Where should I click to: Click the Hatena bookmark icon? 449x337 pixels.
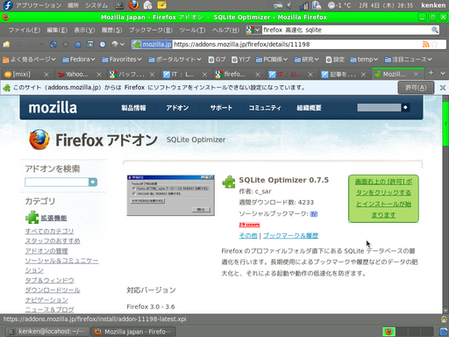coord(314,214)
